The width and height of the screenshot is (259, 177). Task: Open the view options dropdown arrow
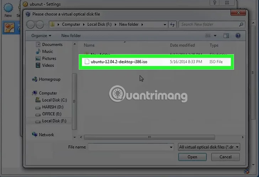(x=215, y=36)
